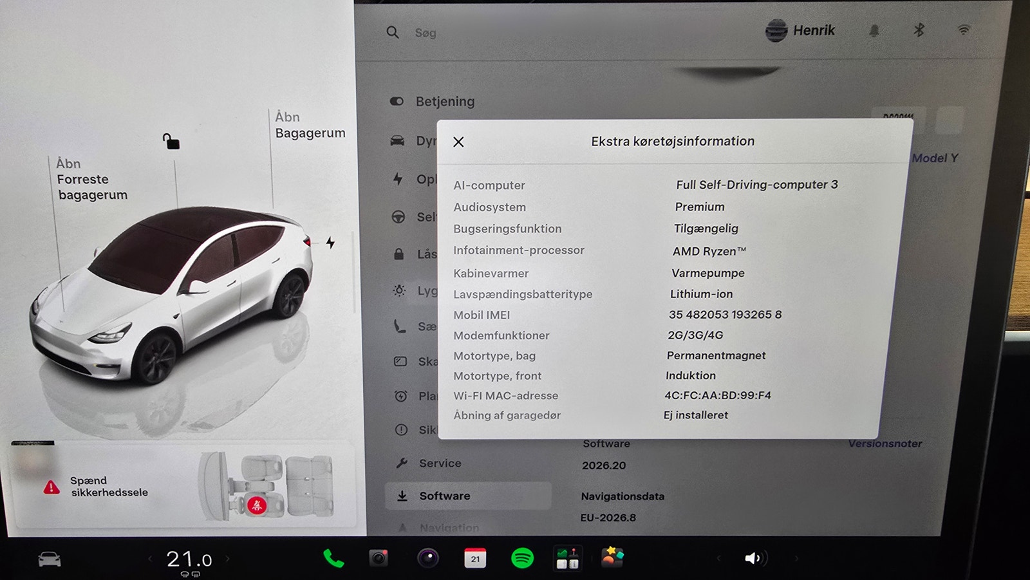Open the dashcam camera app

379,557
